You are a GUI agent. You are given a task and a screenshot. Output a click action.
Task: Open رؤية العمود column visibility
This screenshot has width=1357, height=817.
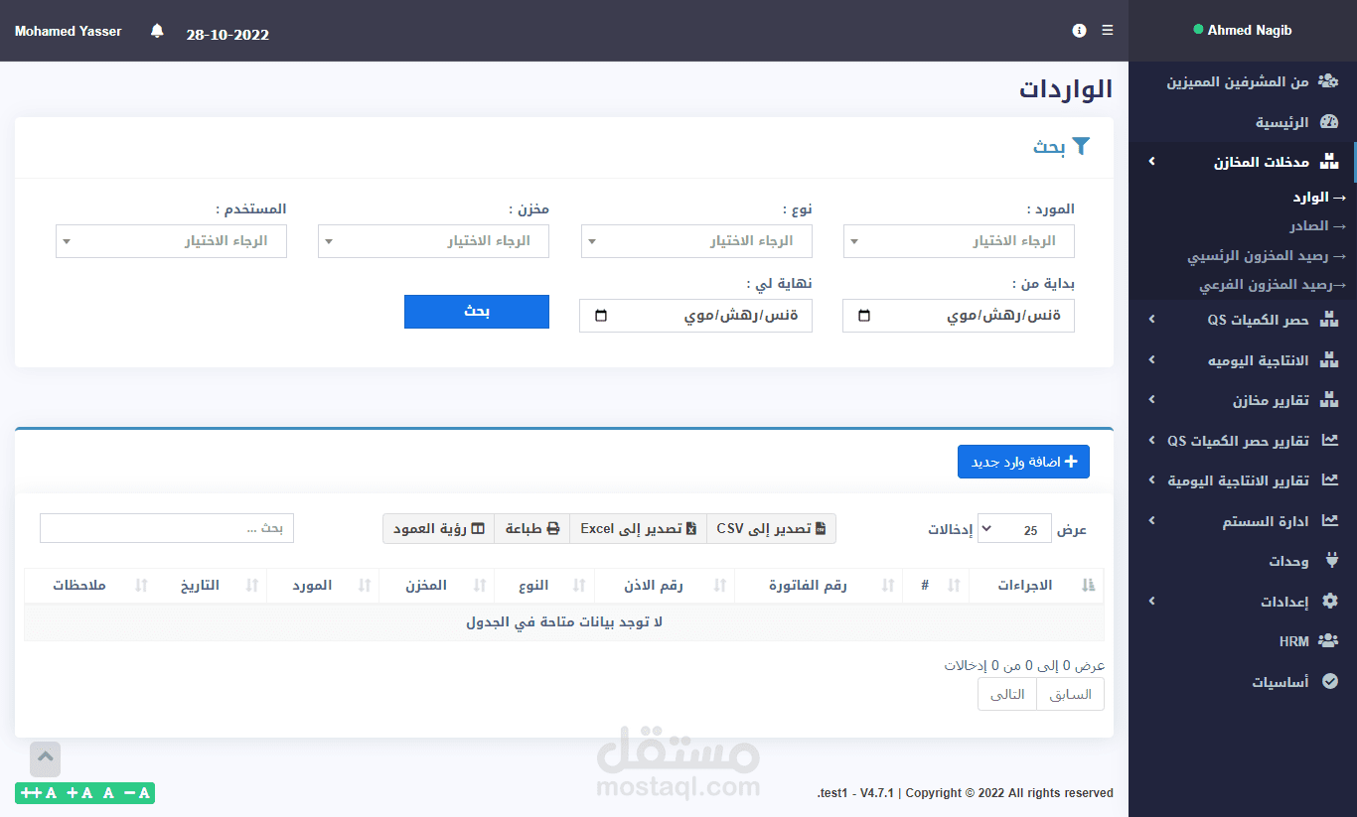click(438, 529)
